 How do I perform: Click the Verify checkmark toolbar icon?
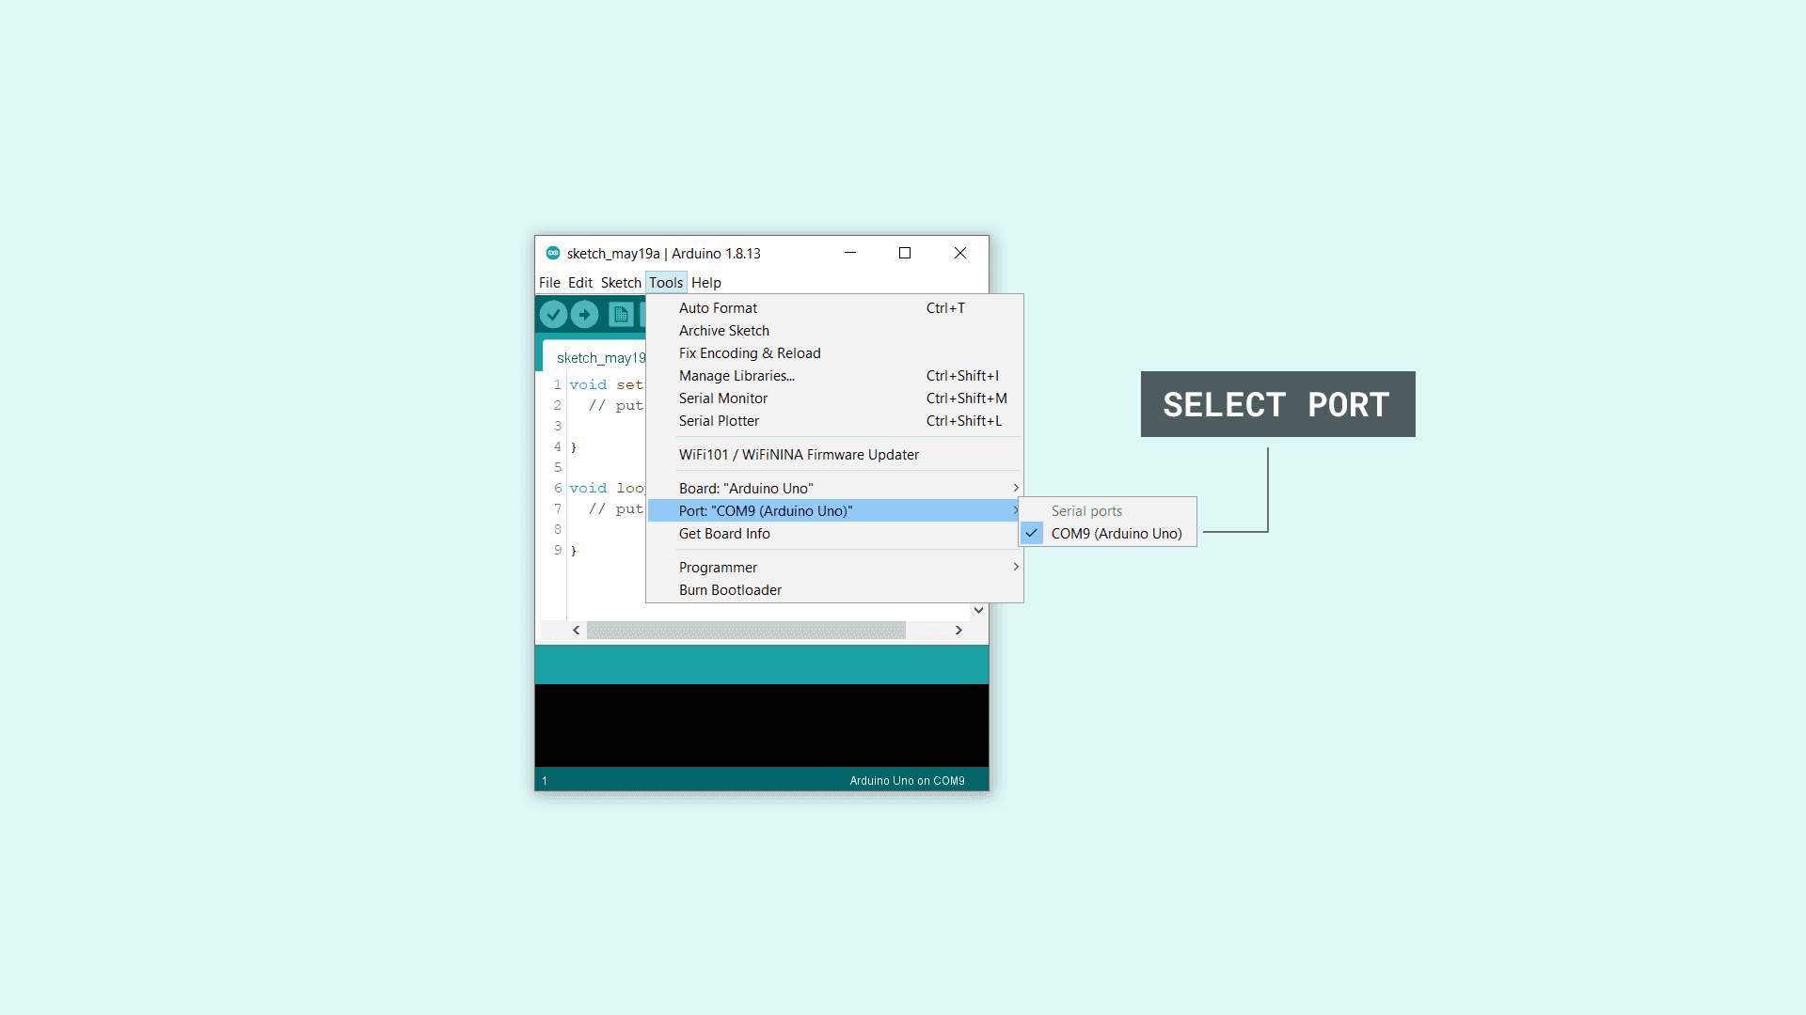[x=553, y=314]
